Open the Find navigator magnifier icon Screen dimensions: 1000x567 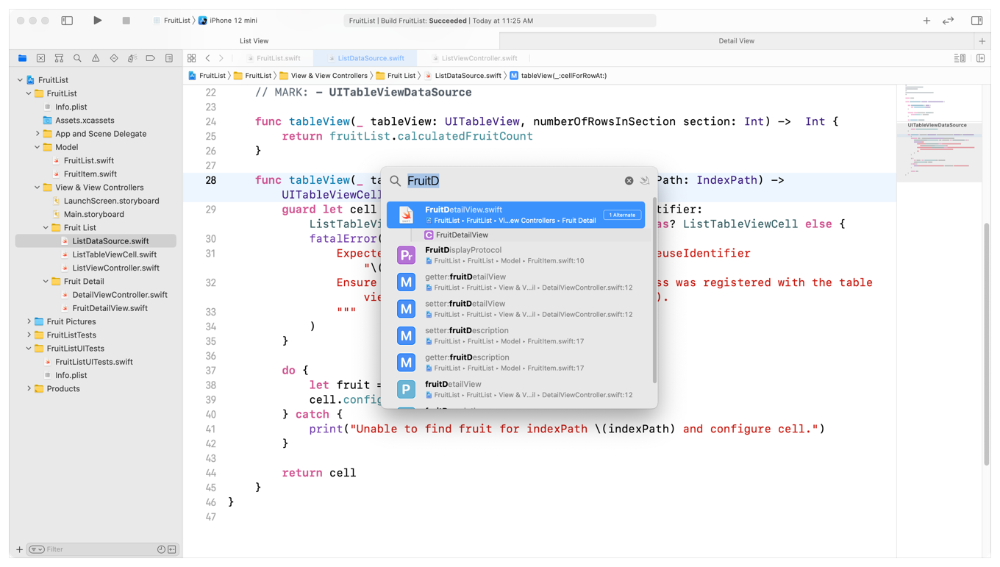pos(77,58)
